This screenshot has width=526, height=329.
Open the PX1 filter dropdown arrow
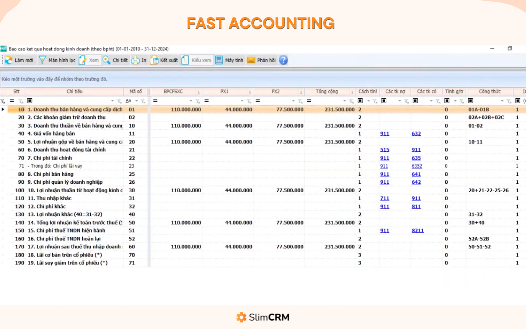pos(242,101)
